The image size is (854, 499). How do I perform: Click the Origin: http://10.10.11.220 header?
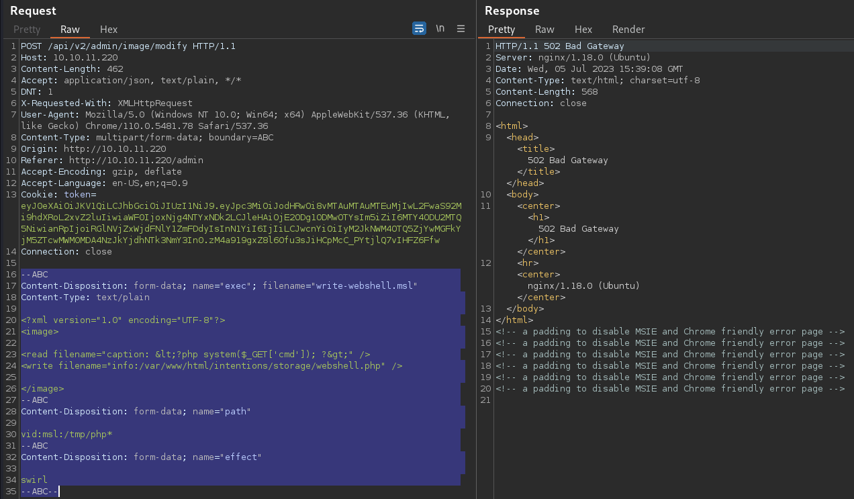[93, 149]
